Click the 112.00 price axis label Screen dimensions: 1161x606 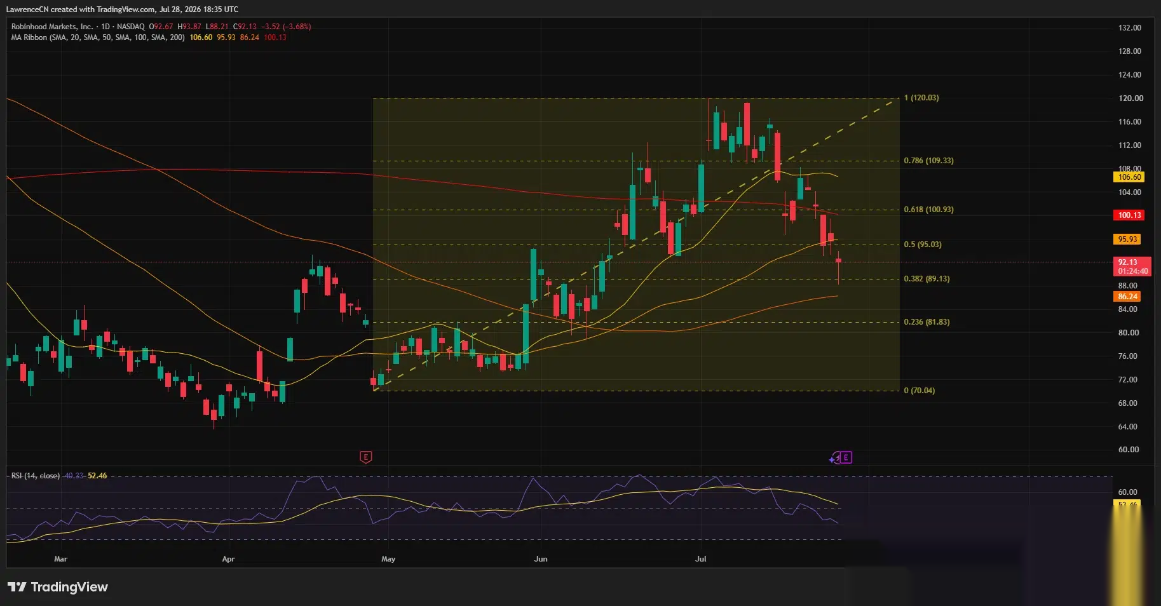1129,145
